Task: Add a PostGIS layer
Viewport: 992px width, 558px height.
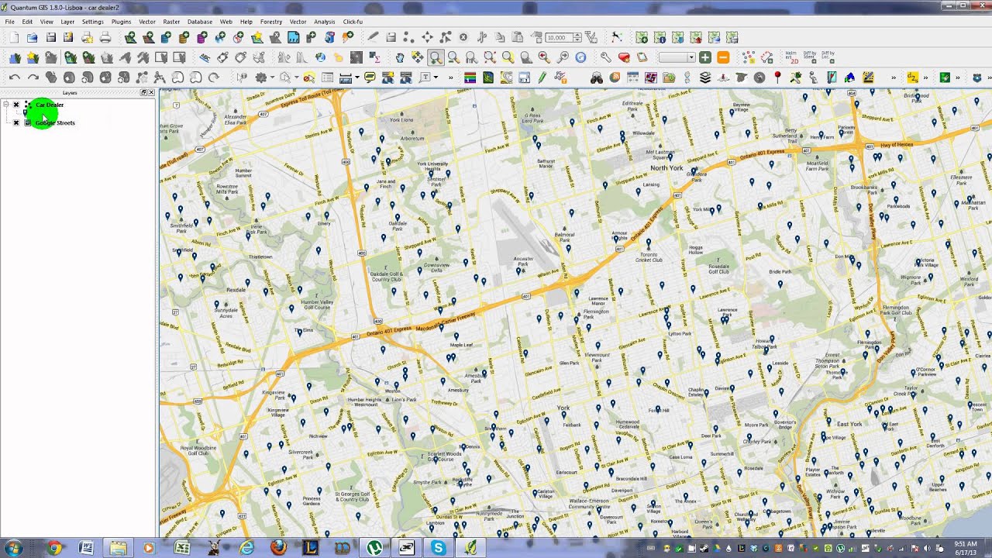Action: point(166,37)
